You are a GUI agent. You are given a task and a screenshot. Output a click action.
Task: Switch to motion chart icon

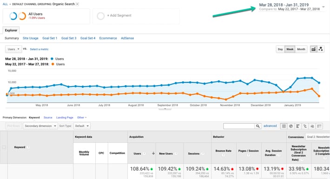point(321,49)
